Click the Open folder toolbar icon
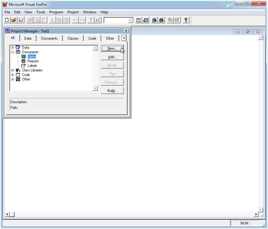 (x=14, y=20)
